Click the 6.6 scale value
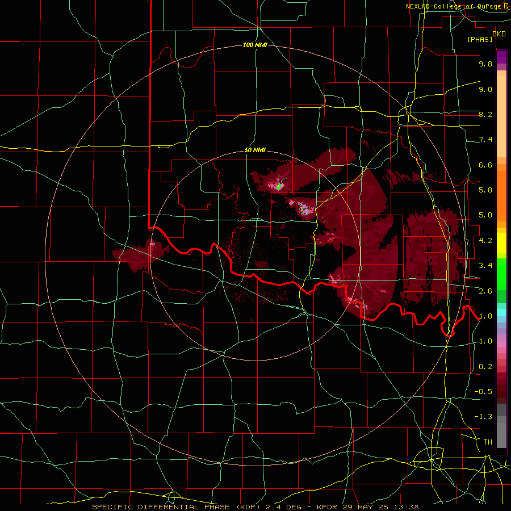The height and width of the screenshot is (511, 511). (x=485, y=165)
